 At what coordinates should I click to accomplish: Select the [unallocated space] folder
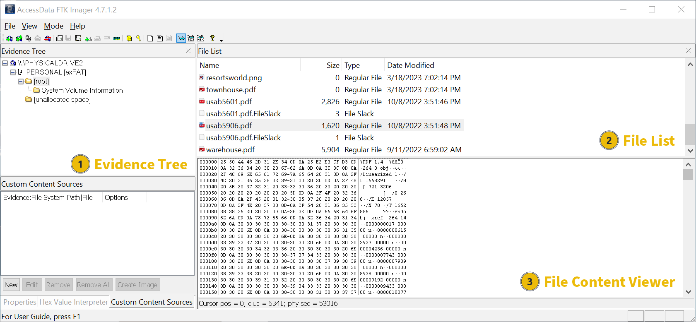(x=62, y=100)
